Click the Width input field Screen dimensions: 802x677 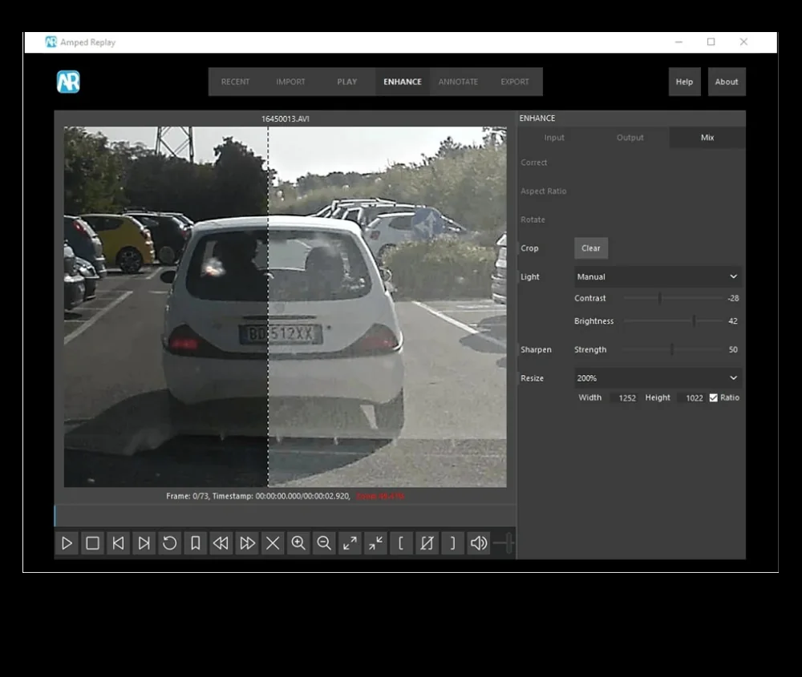point(624,398)
